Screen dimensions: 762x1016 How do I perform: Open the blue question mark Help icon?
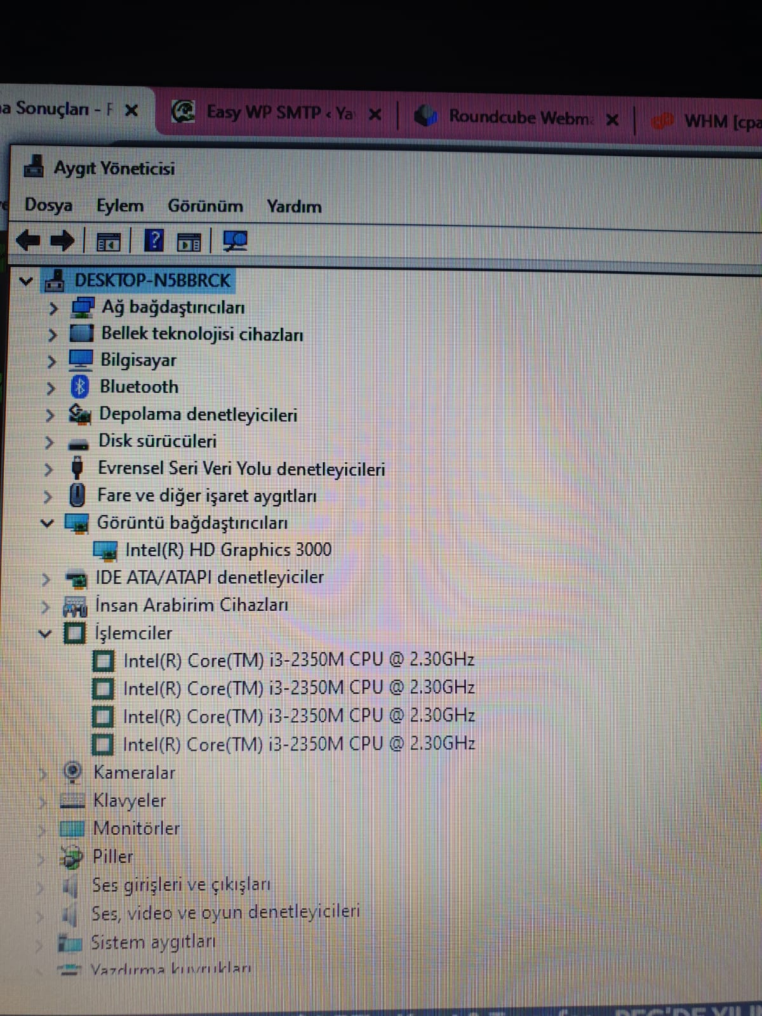(x=154, y=241)
